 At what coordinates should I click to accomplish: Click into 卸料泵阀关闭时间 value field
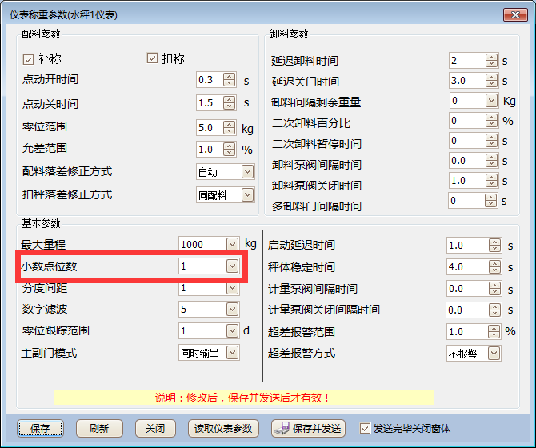(x=468, y=181)
